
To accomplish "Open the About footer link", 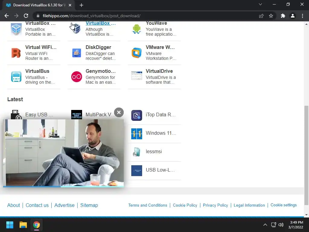I will coord(14,205).
